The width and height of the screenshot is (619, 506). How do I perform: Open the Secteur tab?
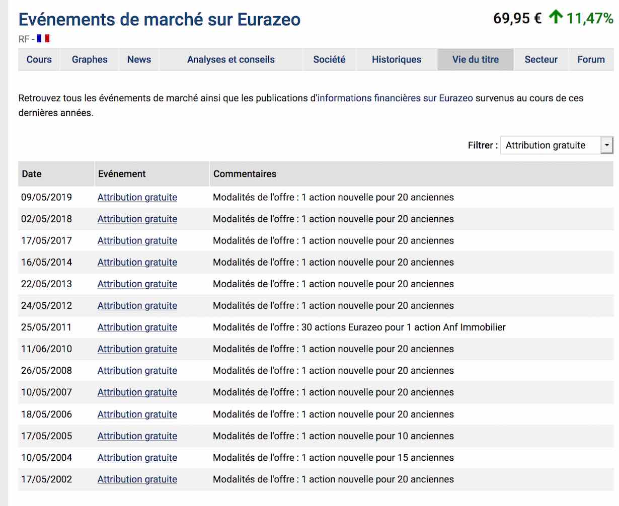tap(541, 59)
